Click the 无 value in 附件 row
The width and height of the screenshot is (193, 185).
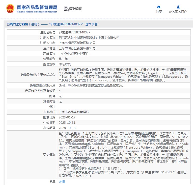click(x=60, y=96)
